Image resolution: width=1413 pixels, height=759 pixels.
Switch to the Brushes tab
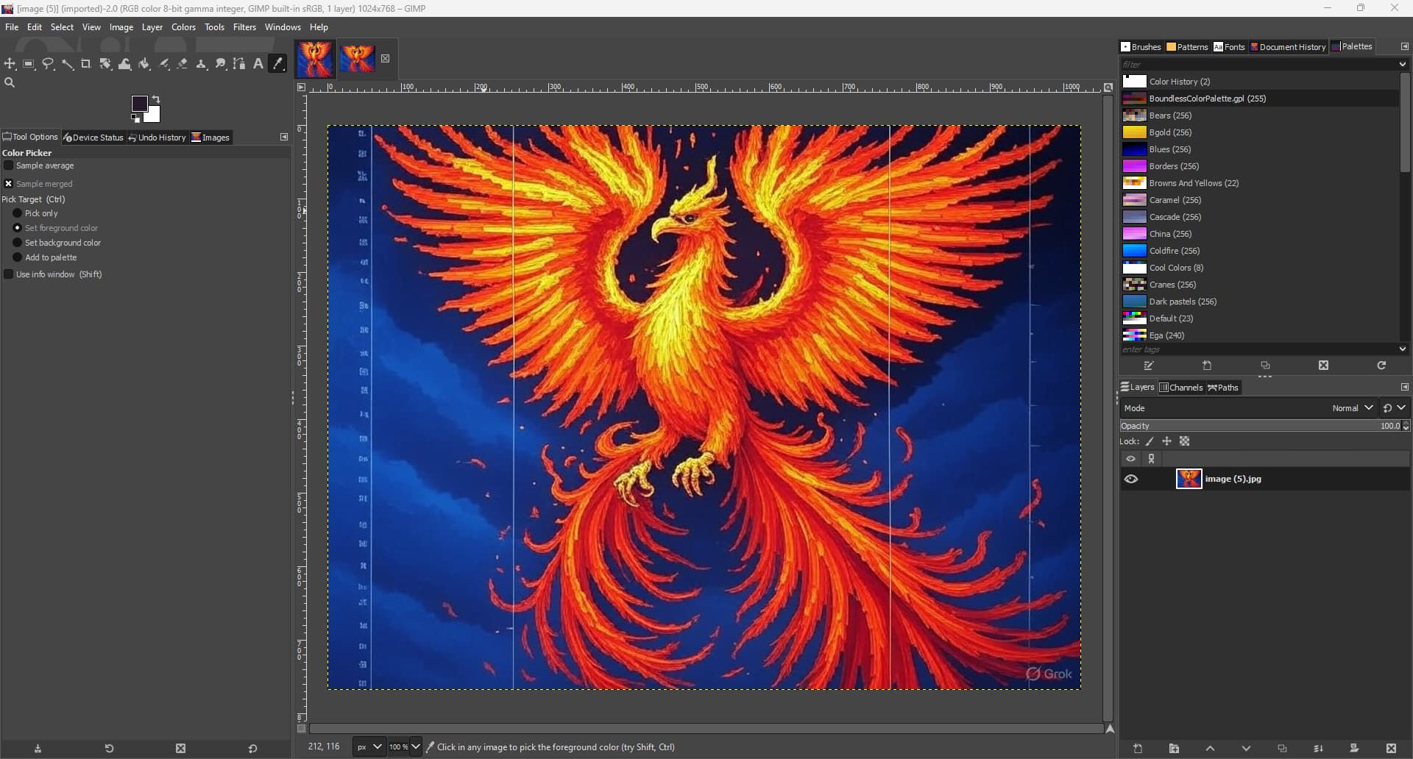tap(1141, 47)
